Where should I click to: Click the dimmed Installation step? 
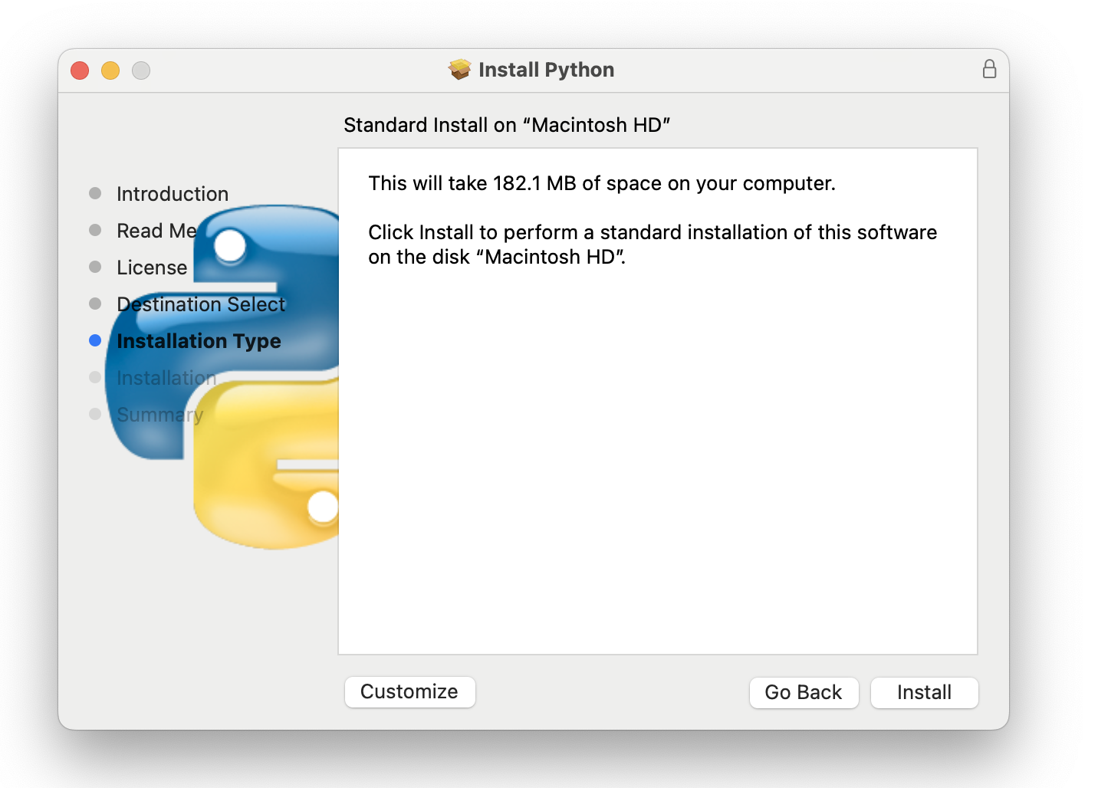tap(166, 378)
